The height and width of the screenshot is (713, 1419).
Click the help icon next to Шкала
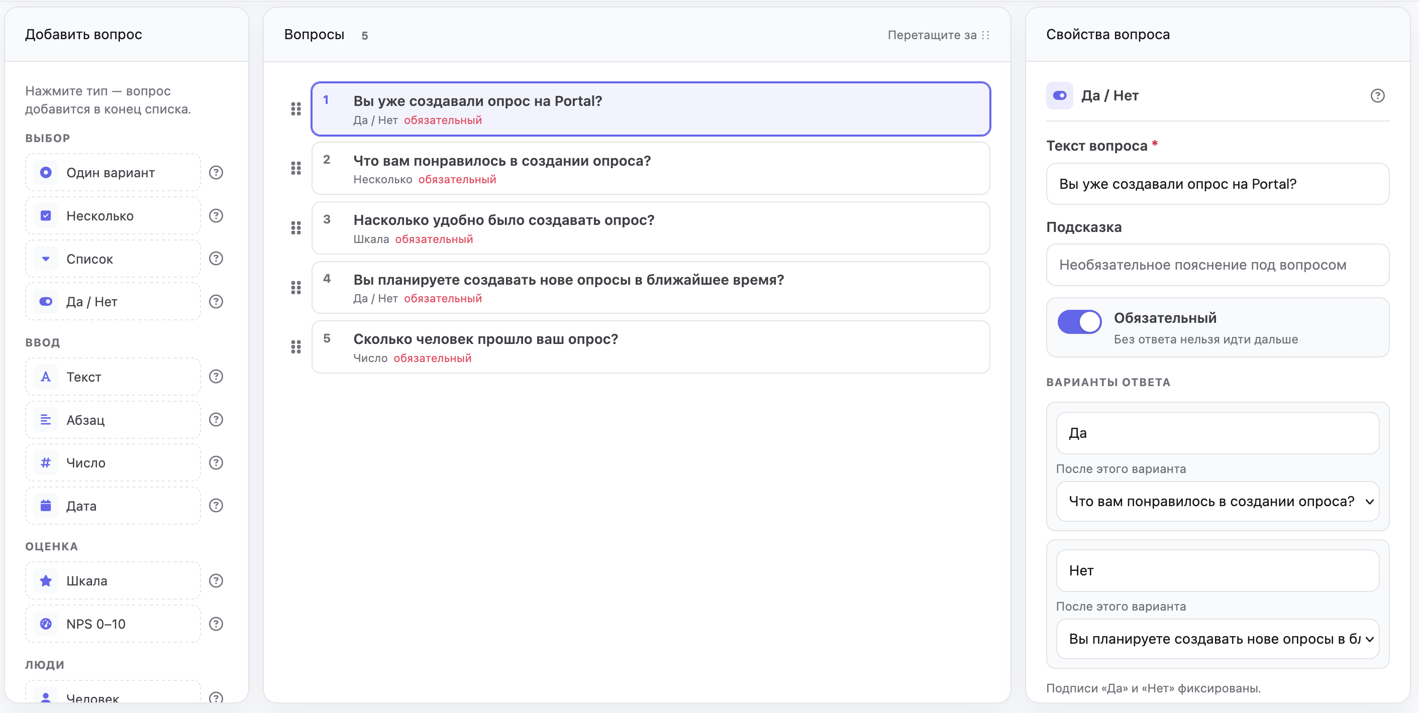(216, 580)
